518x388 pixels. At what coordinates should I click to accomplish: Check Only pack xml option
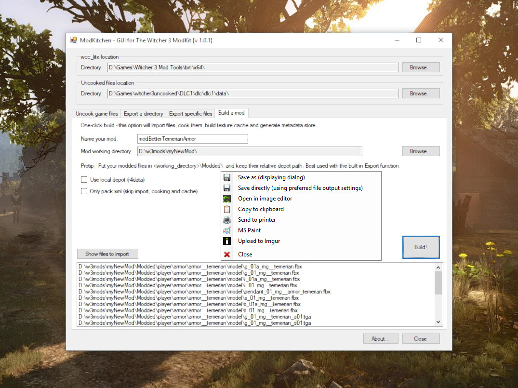click(x=83, y=191)
